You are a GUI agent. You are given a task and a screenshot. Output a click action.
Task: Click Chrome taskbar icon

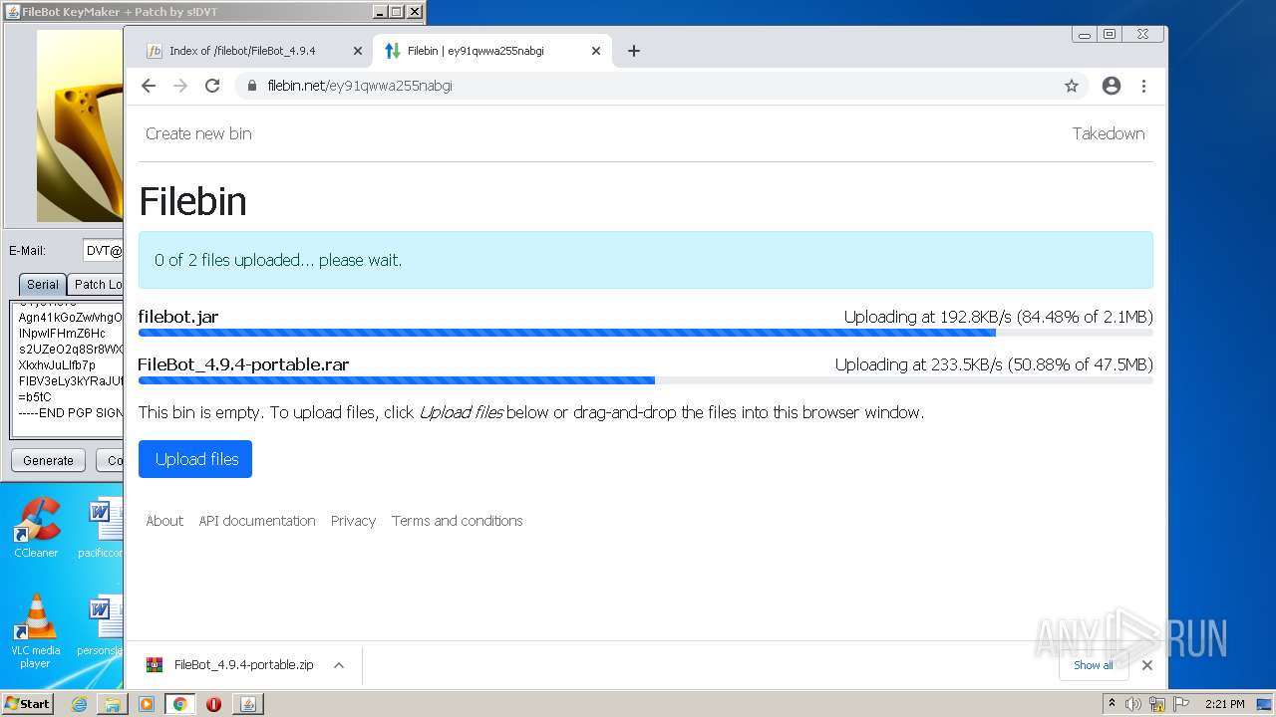(179, 704)
